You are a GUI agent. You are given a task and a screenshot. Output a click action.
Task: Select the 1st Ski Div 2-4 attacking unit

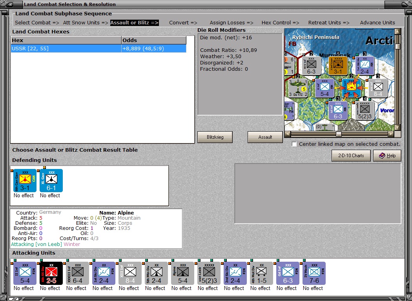104,273
